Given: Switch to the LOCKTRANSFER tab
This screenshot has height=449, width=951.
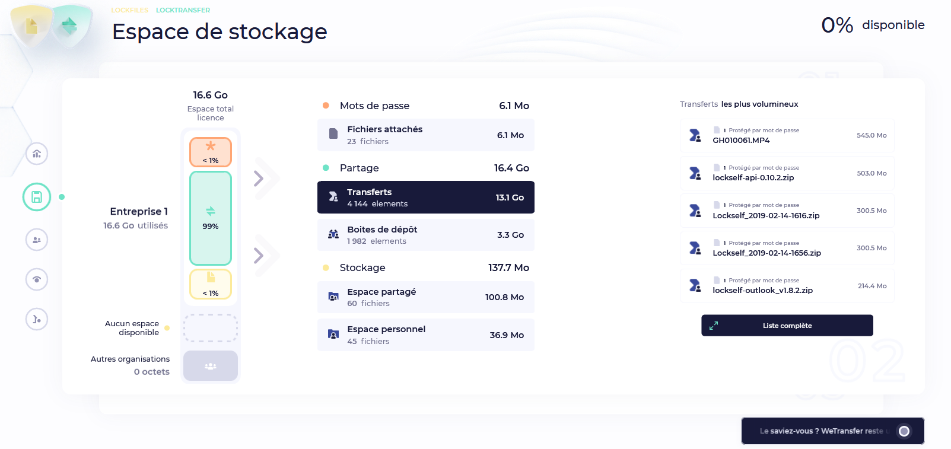Looking at the screenshot, I should pos(183,10).
